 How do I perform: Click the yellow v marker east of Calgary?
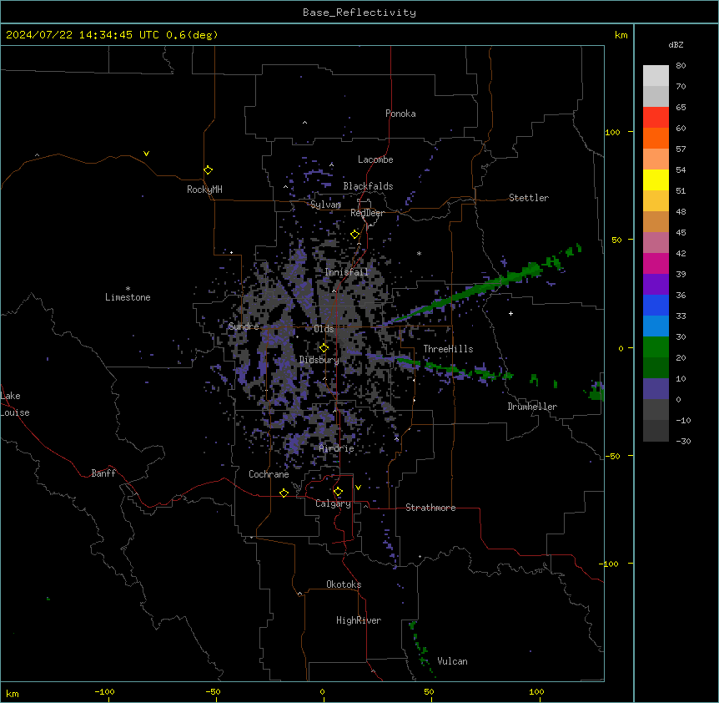pyautogui.click(x=358, y=488)
